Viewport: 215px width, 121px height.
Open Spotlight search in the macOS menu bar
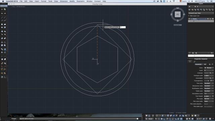tap(208, 1)
